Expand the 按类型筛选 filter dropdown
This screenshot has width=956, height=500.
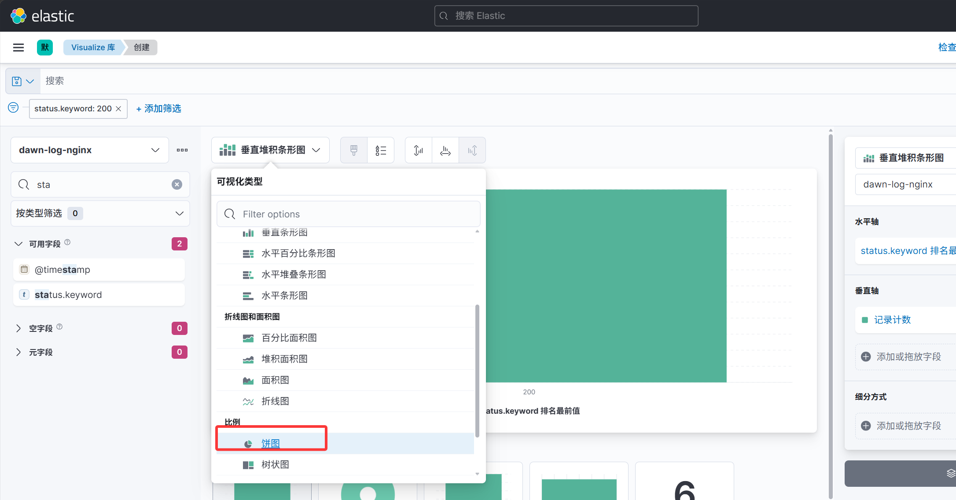point(100,213)
